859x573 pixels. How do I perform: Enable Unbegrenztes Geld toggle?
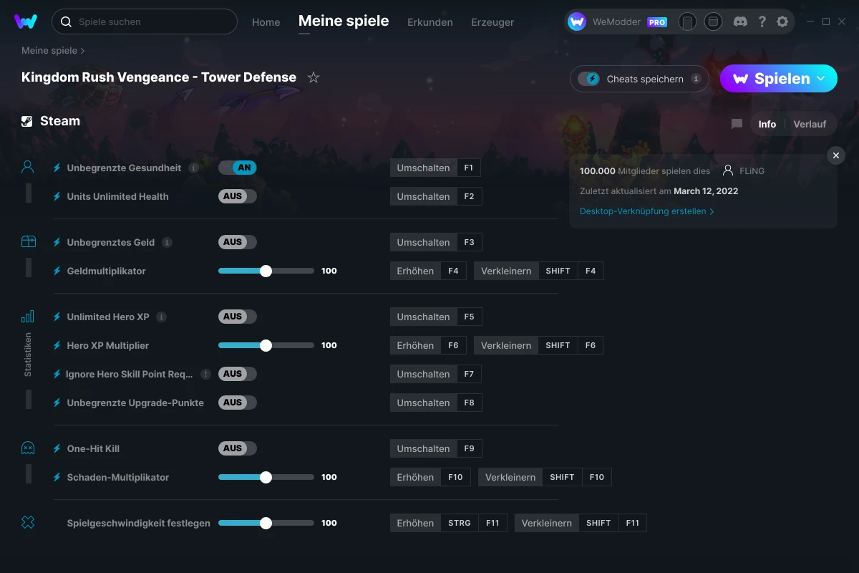(x=238, y=242)
